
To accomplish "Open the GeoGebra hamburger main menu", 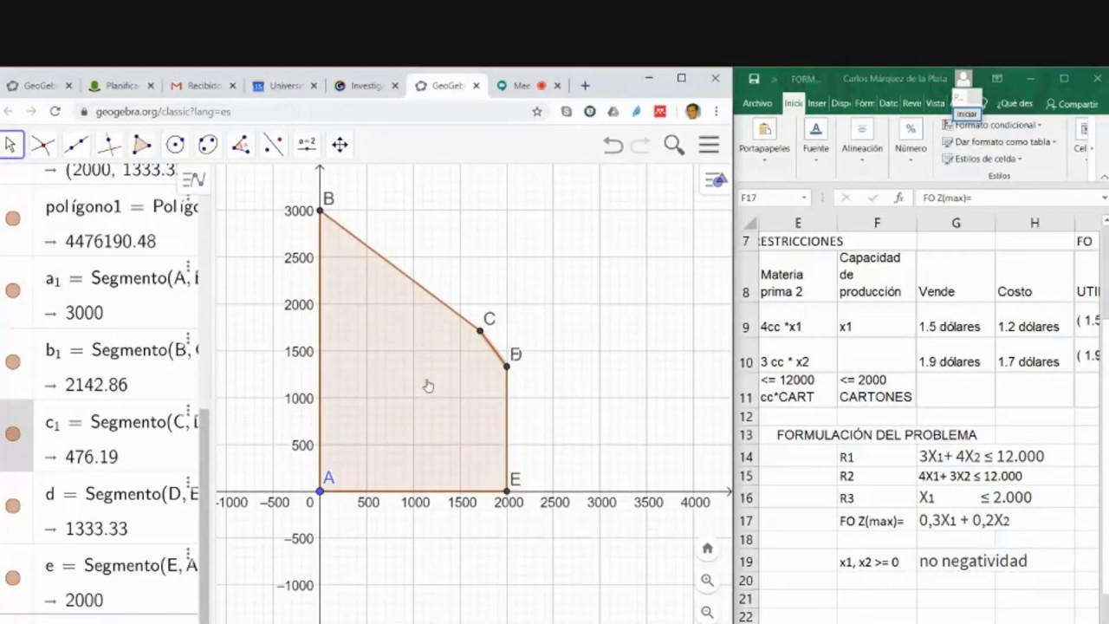I will [x=710, y=146].
